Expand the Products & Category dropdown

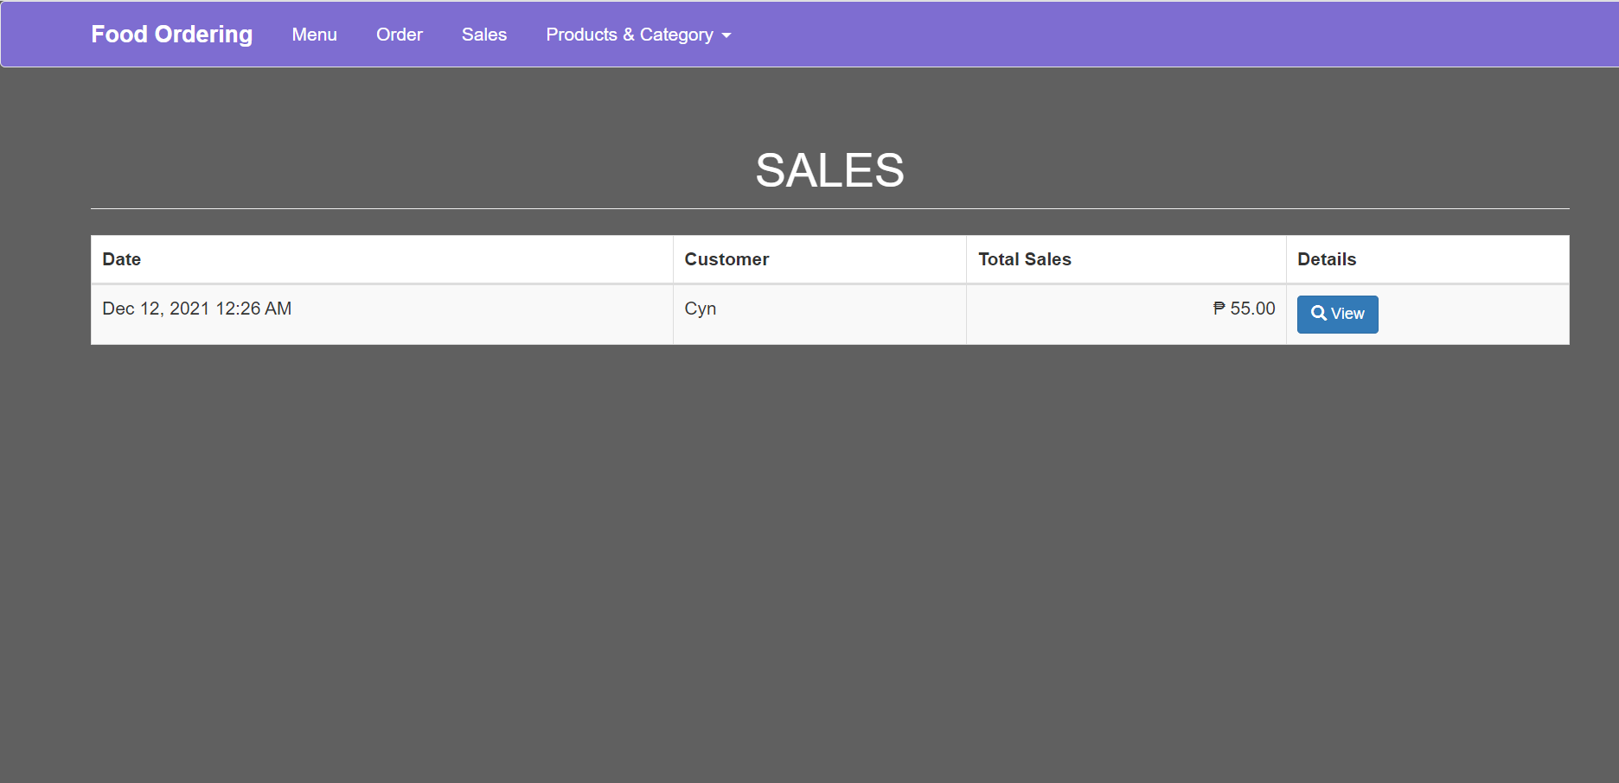[x=637, y=35]
